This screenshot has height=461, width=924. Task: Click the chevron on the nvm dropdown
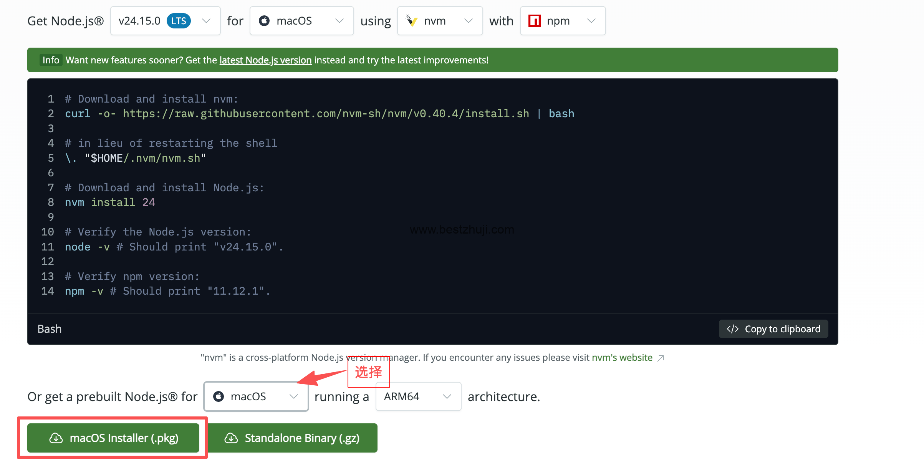click(469, 21)
